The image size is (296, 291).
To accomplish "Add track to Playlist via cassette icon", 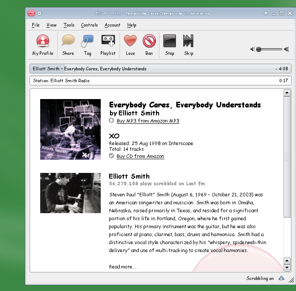I will pos(108,40).
